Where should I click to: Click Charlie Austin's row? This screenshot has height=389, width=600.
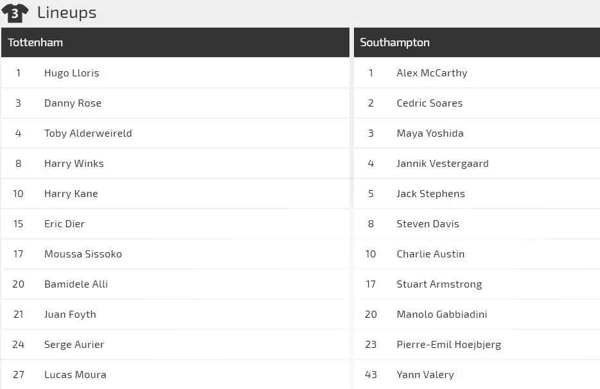tap(430, 254)
